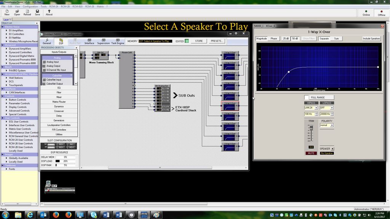Viewport: 390px width, 219px height.
Task: Expand the EV Amplifiers tree item
Action: click(x=6, y=30)
